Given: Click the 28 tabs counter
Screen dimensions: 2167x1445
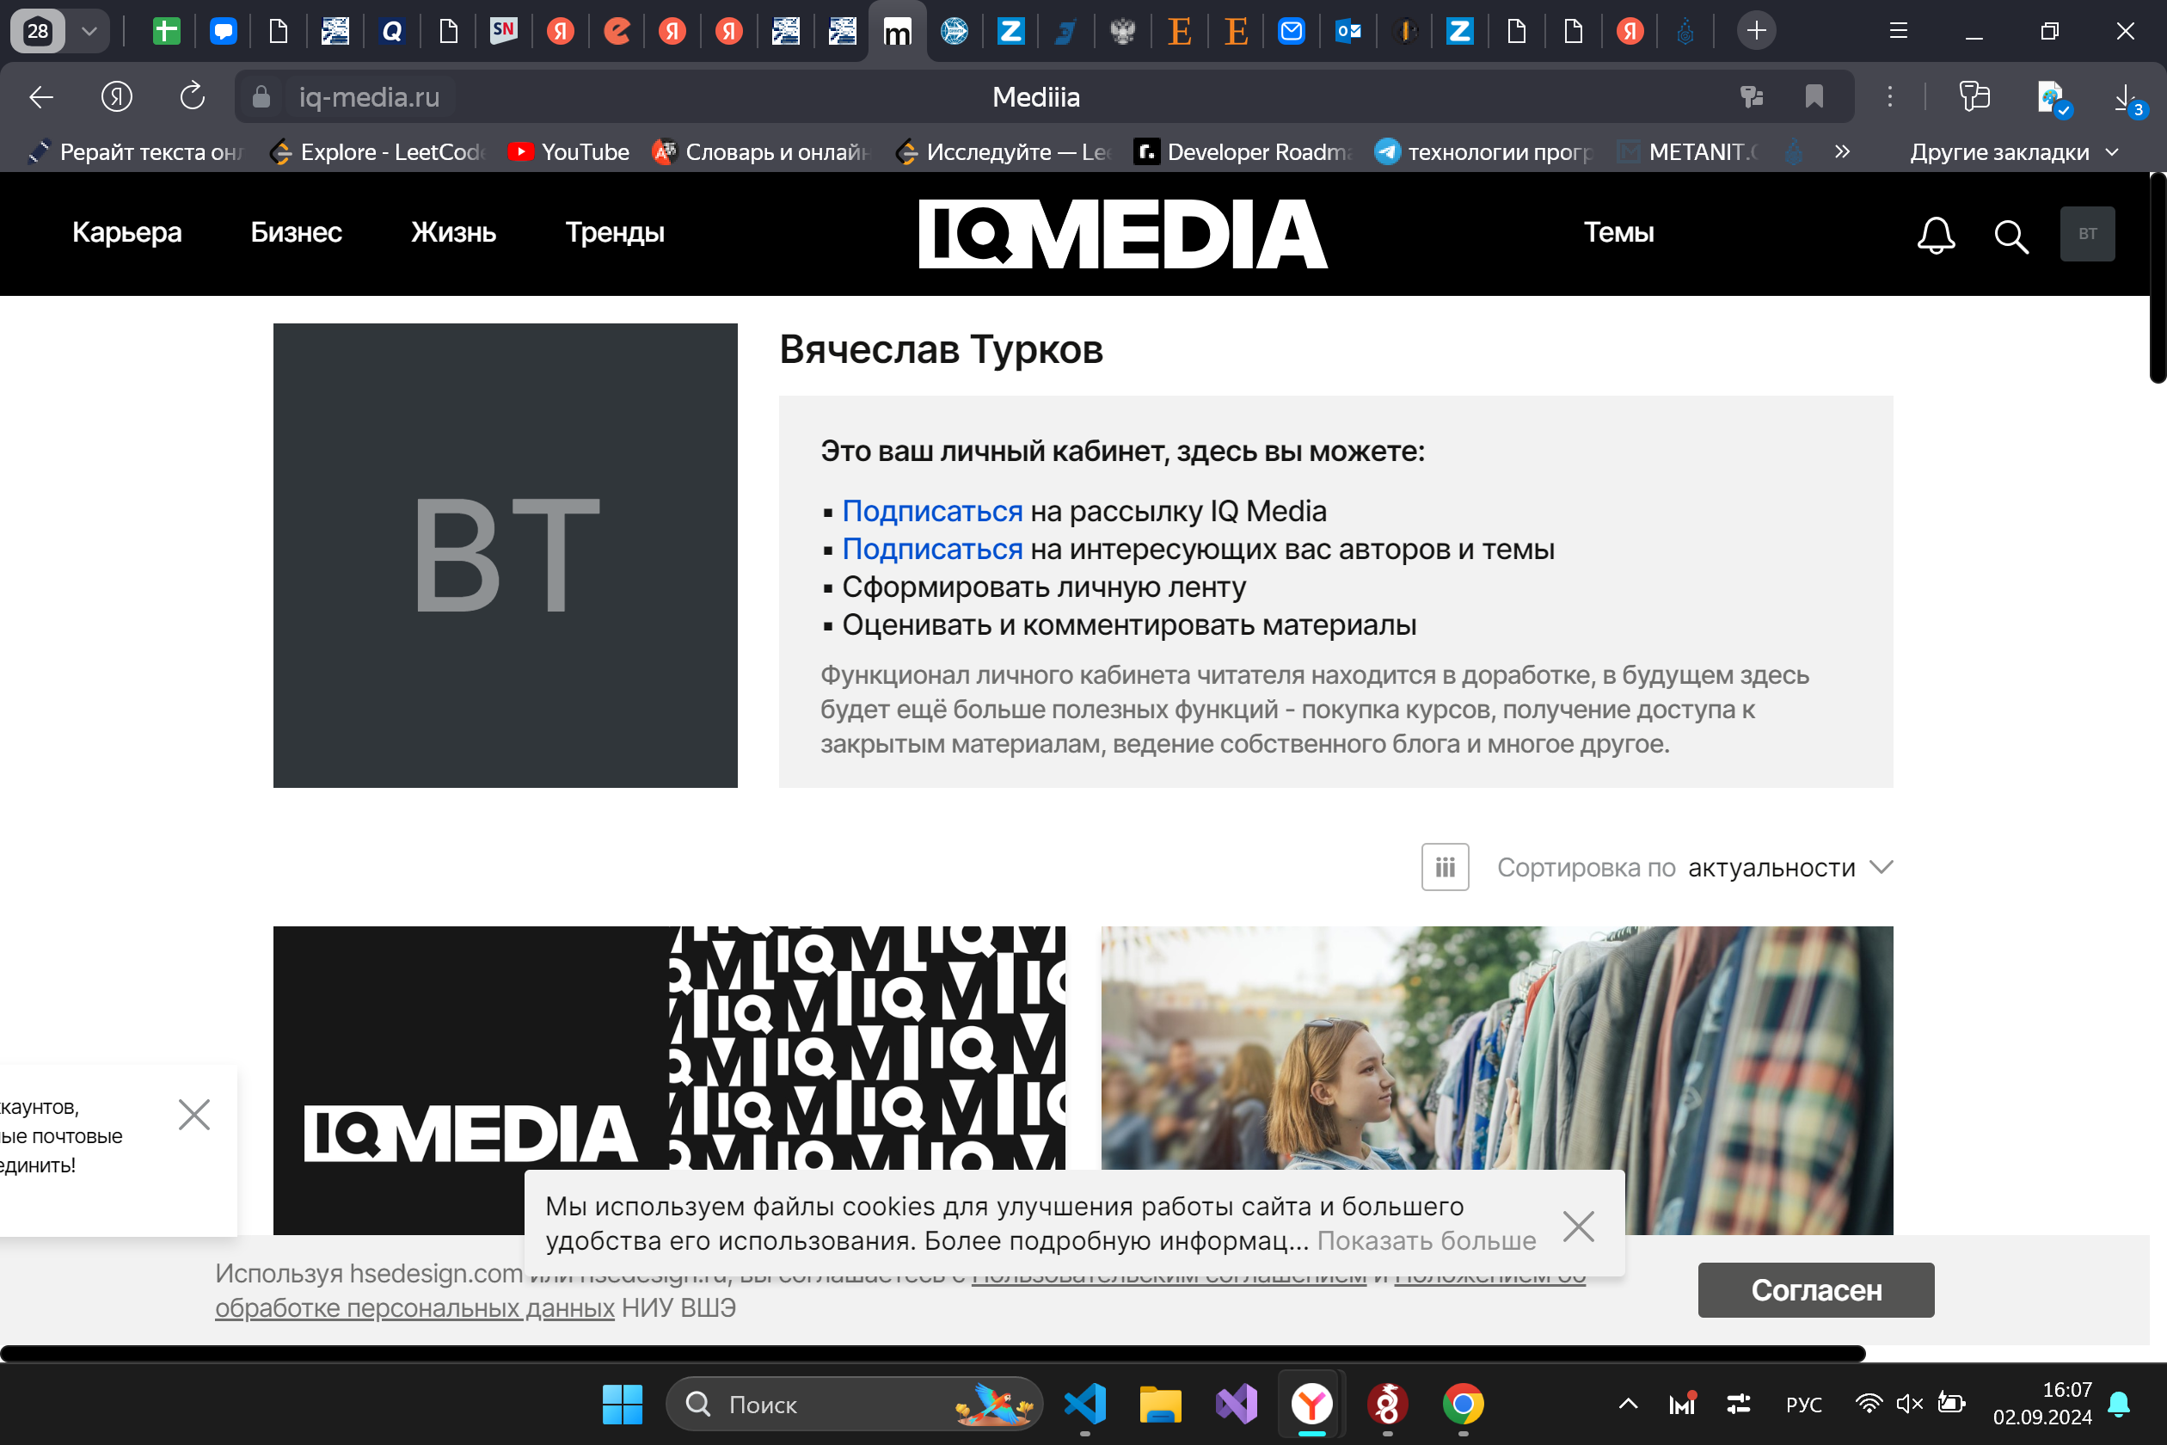Looking at the screenshot, I should click(x=38, y=31).
